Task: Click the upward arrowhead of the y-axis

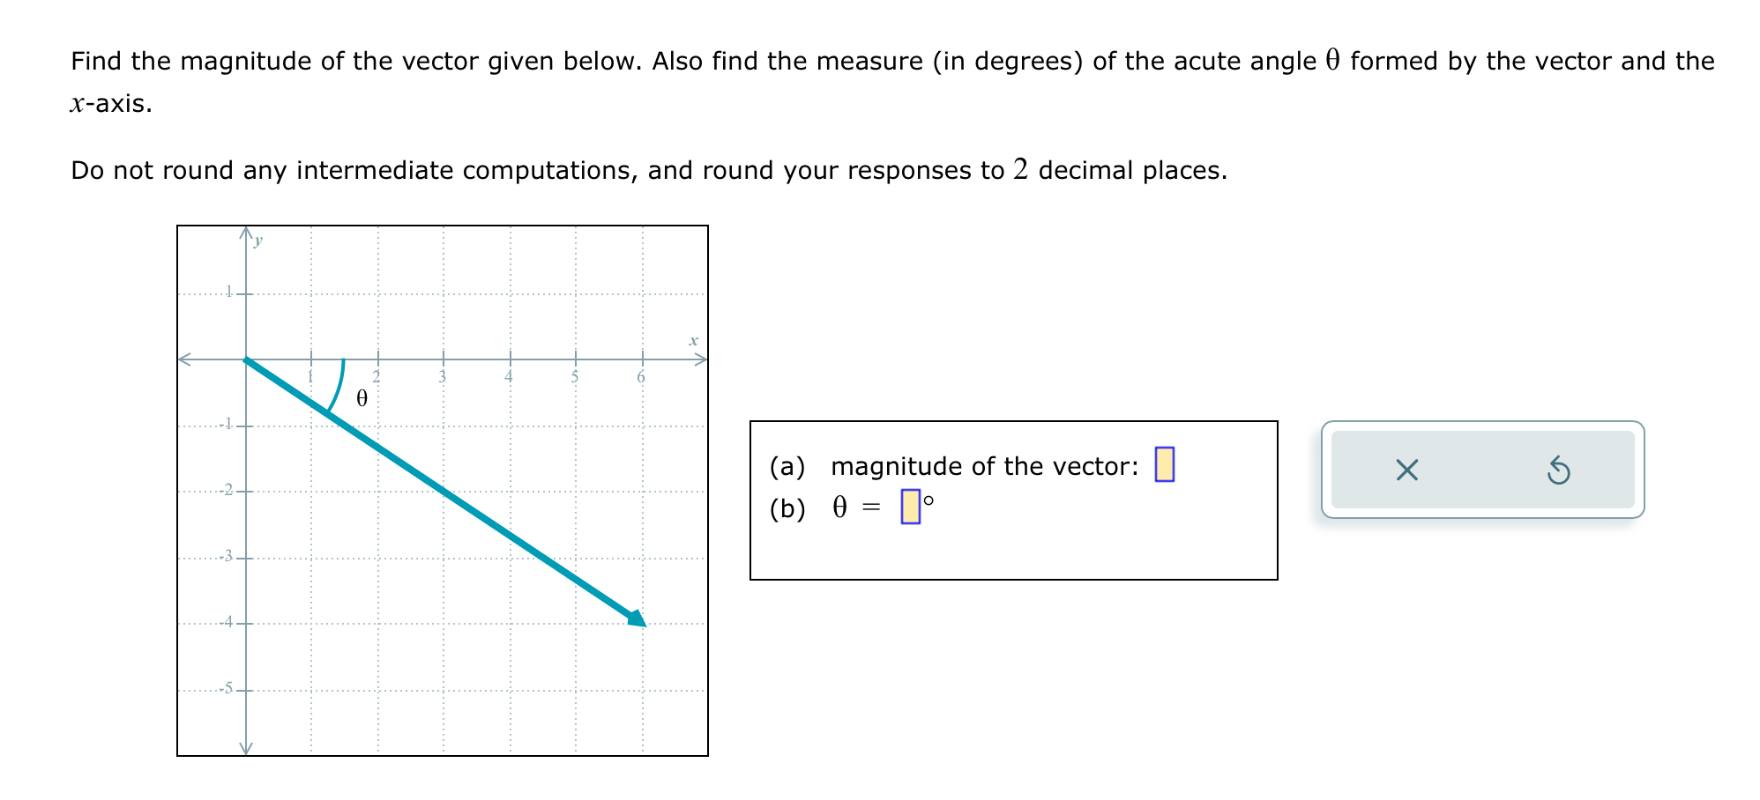Action: click(245, 231)
